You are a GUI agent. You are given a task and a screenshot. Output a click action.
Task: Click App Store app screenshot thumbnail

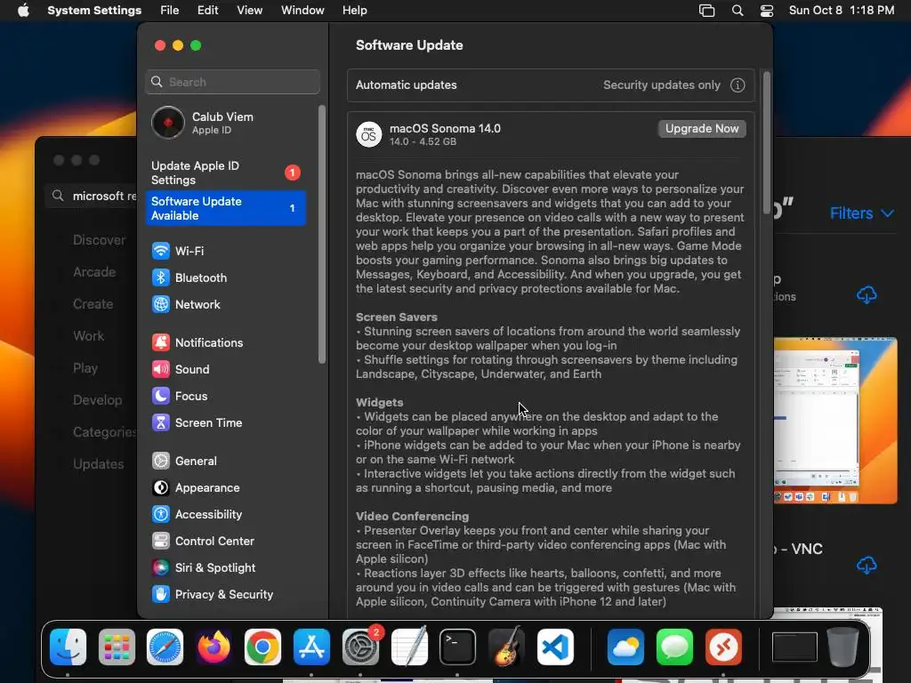[x=835, y=421]
